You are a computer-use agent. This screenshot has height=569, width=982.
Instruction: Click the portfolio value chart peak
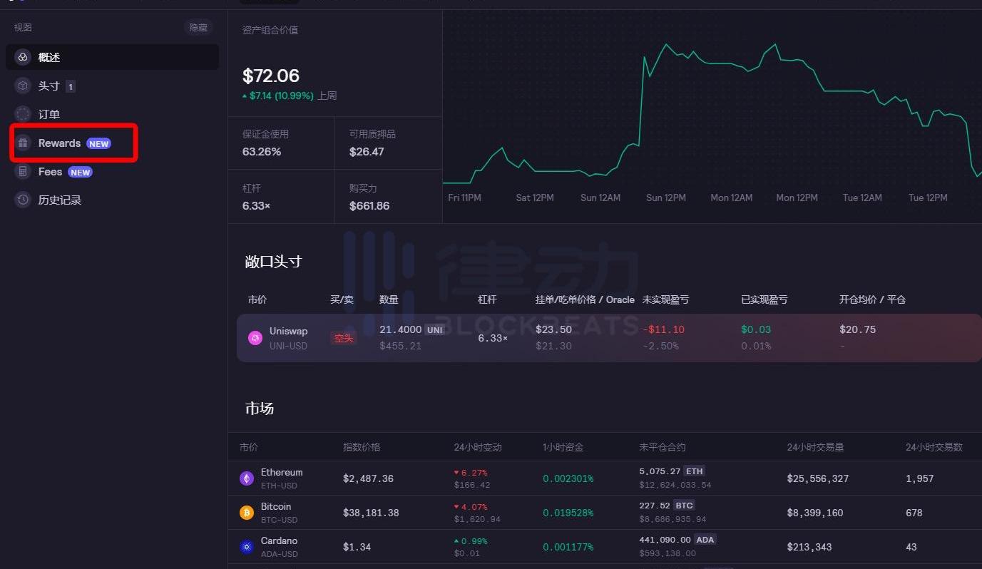point(668,45)
